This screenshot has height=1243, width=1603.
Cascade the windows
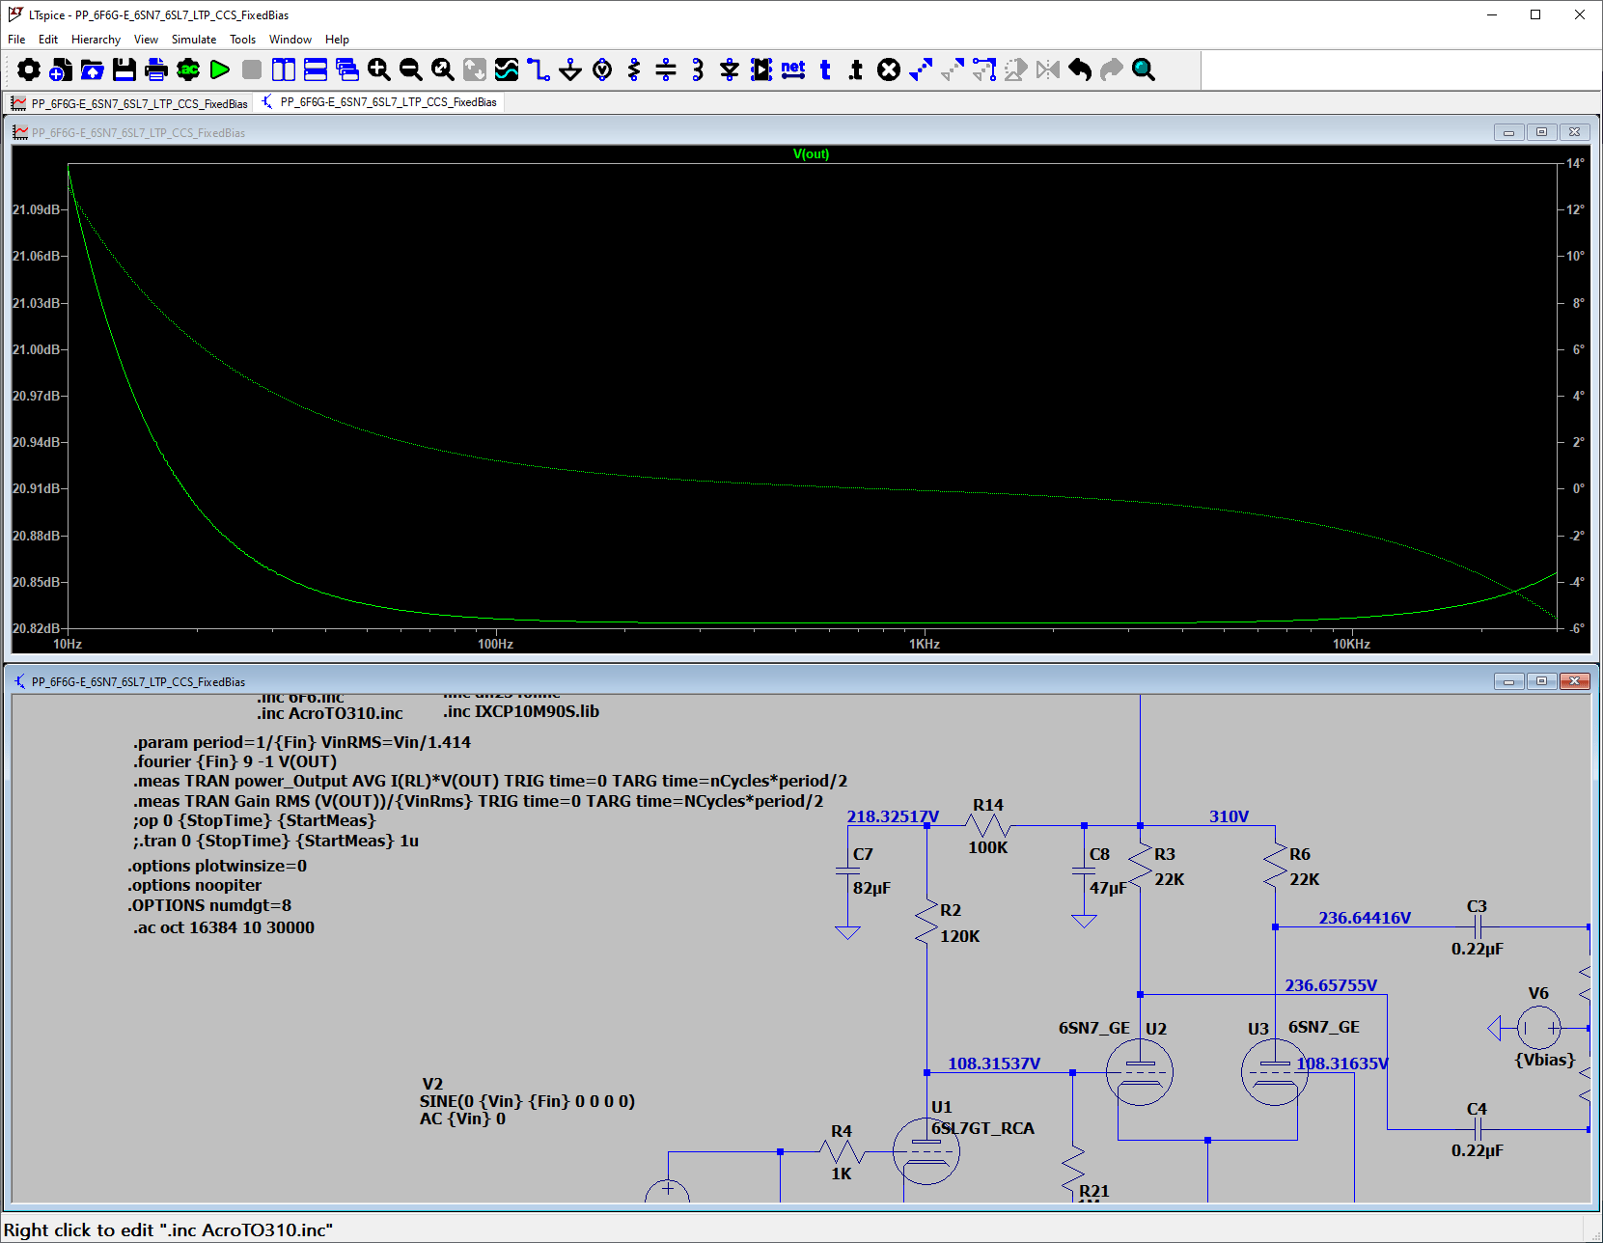[347, 69]
